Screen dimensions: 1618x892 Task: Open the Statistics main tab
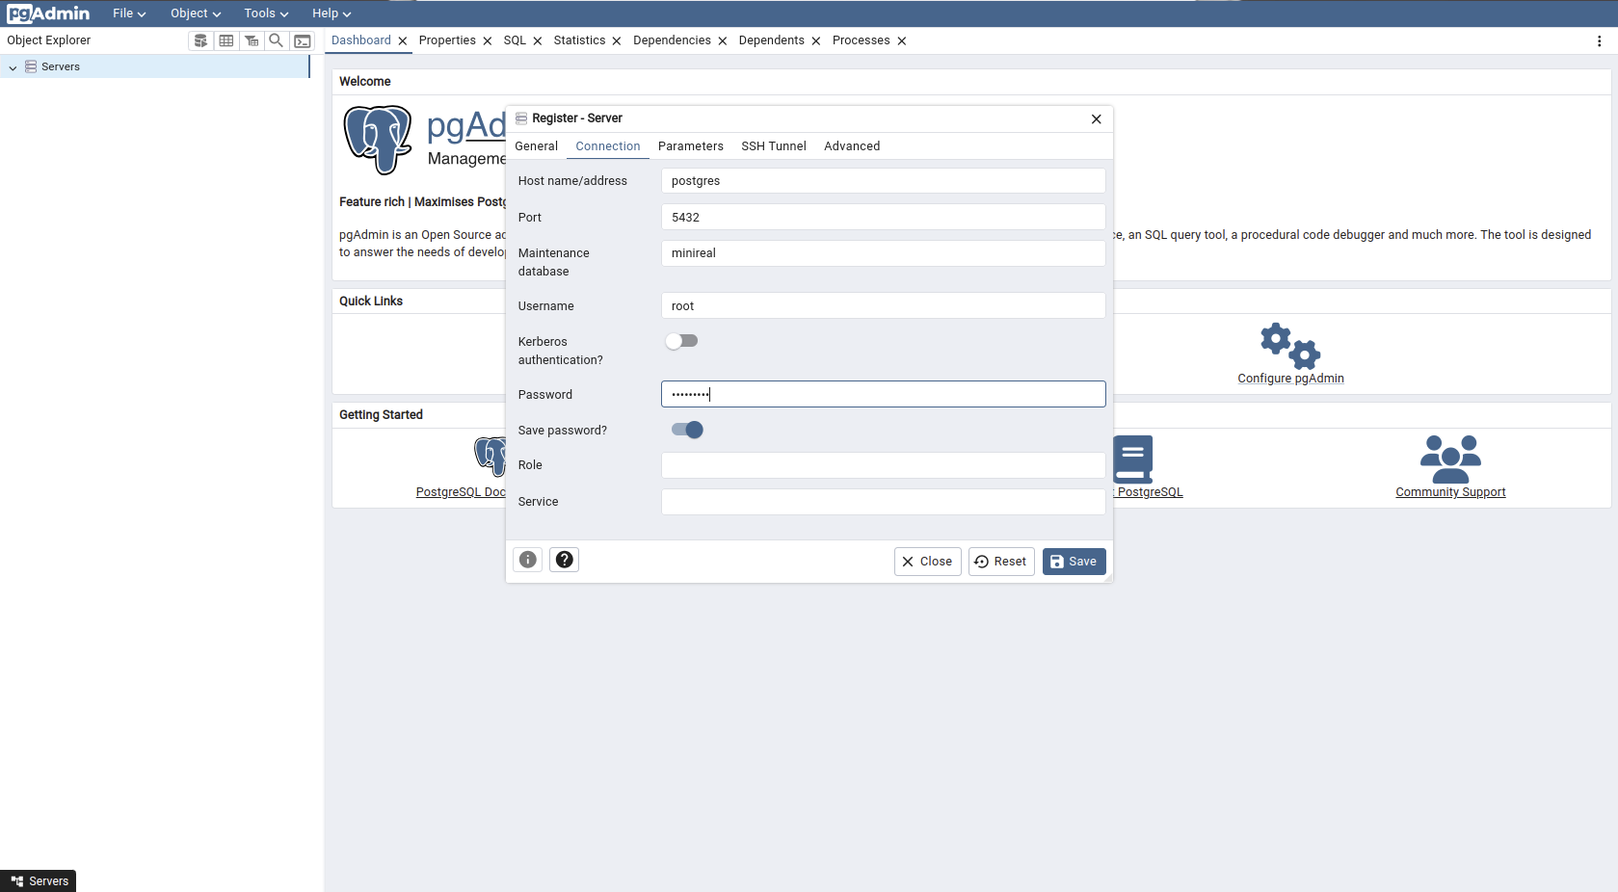[x=579, y=40]
